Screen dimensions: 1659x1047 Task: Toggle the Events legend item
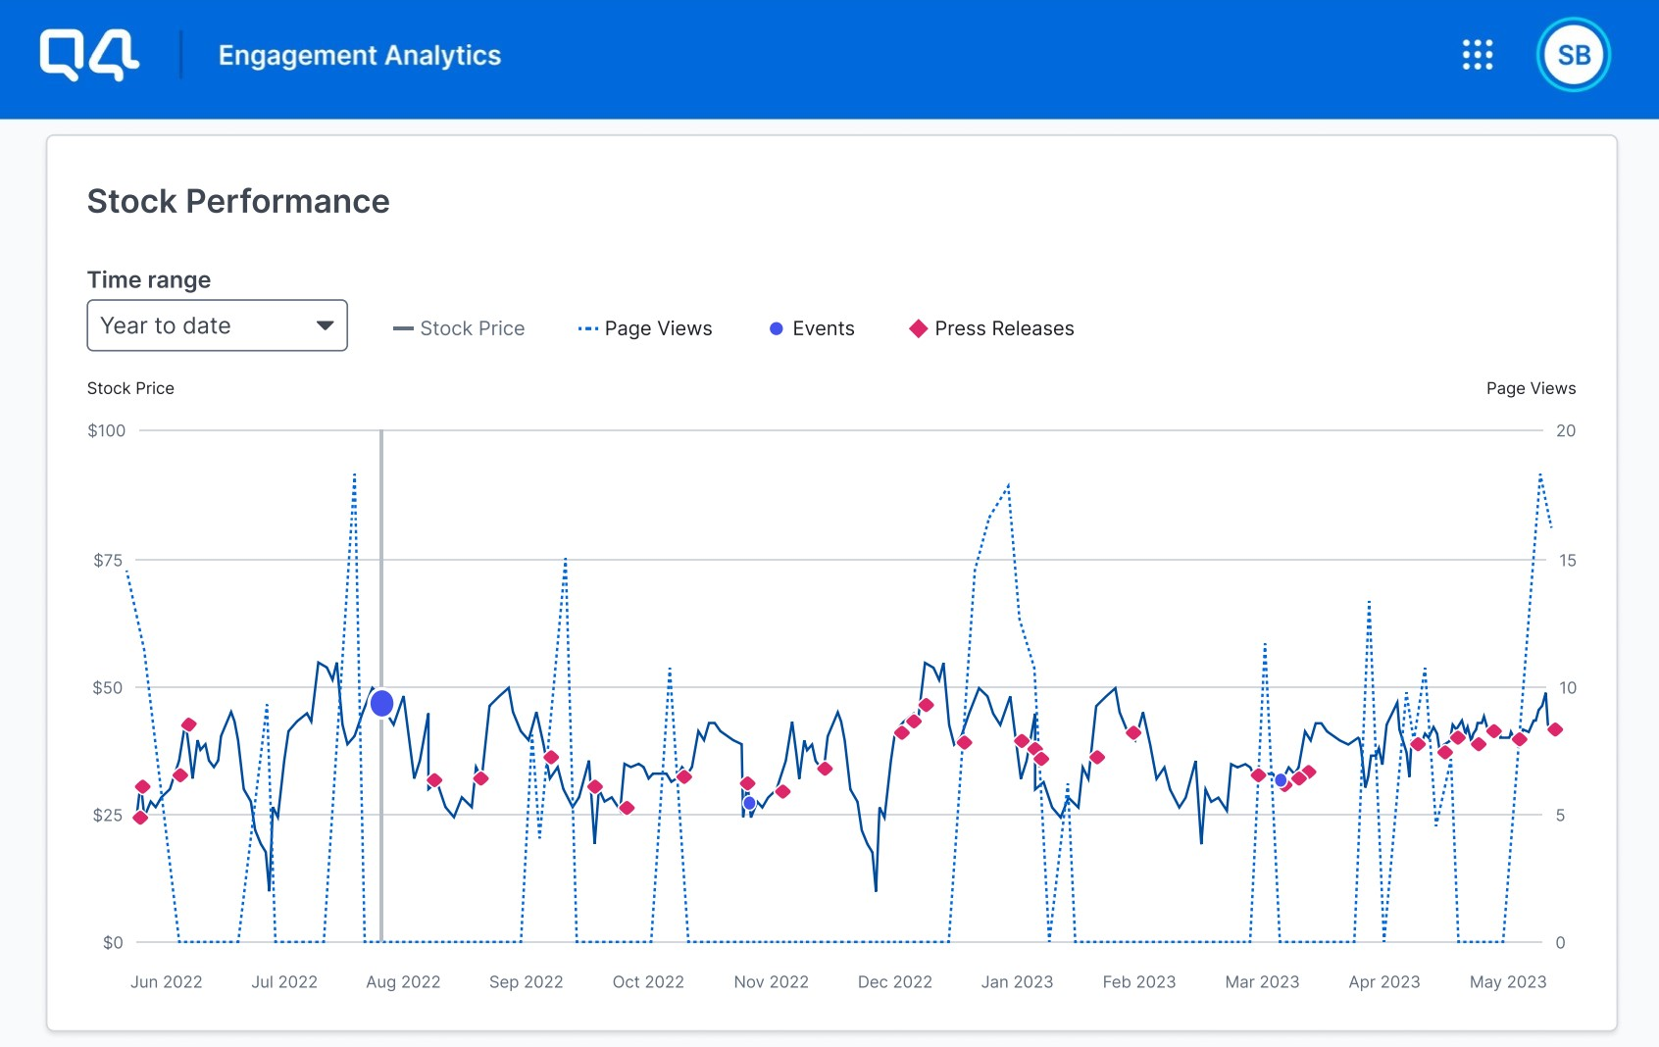812,328
